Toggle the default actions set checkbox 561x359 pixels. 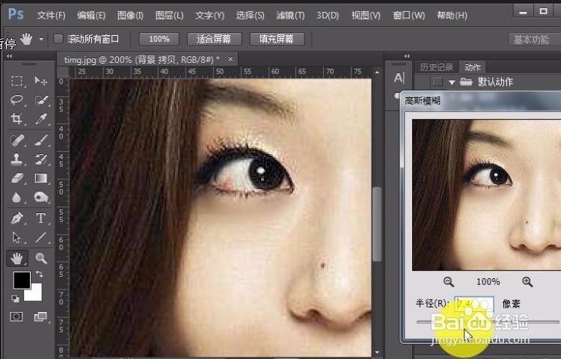438,82
